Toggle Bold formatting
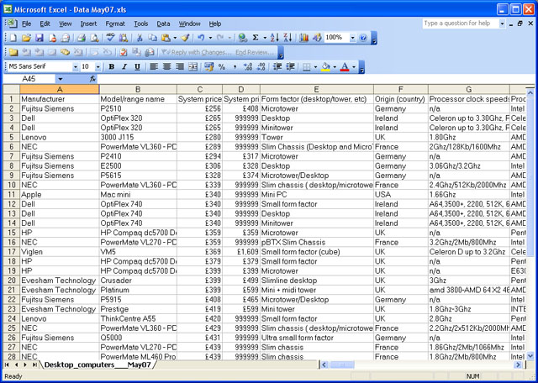The height and width of the screenshot is (383, 538). click(111, 67)
